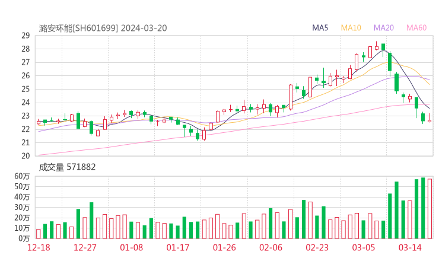
Task: Click the 03-05 date label
Action: [x=364, y=247]
